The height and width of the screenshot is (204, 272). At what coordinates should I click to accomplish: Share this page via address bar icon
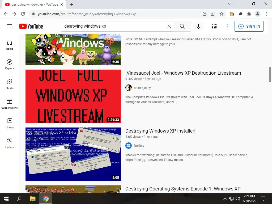tap(213, 14)
